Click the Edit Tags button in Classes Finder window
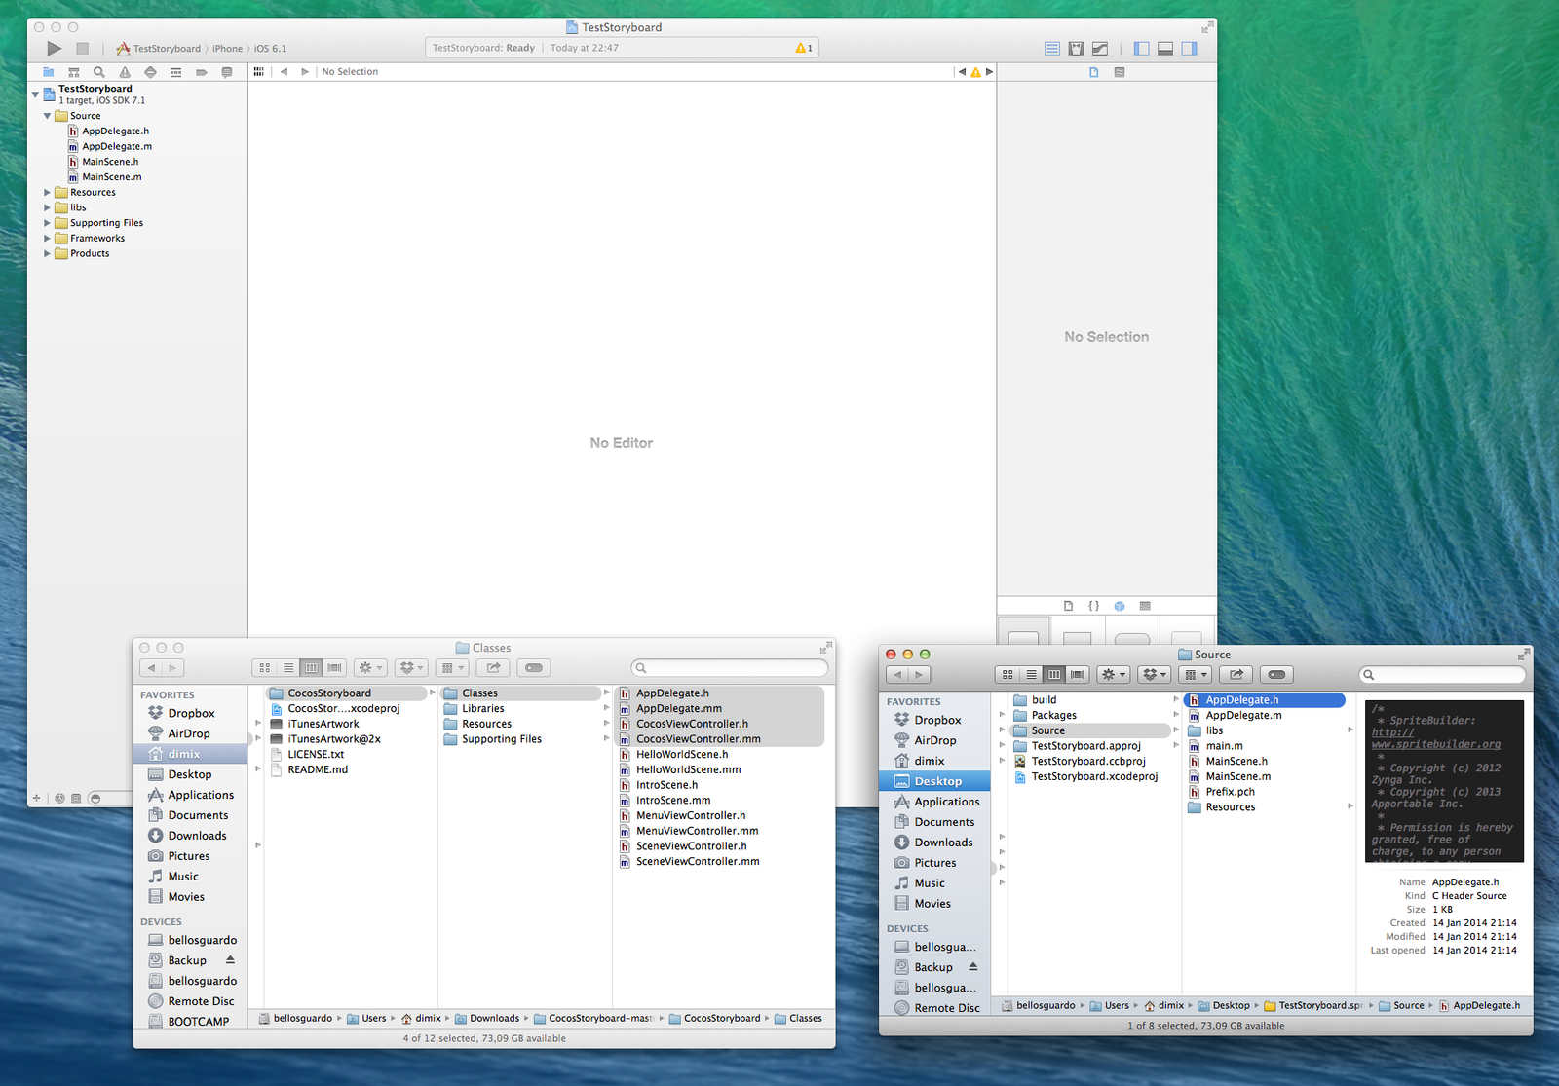The height and width of the screenshot is (1086, 1559). pyautogui.click(x=533, y=667)
